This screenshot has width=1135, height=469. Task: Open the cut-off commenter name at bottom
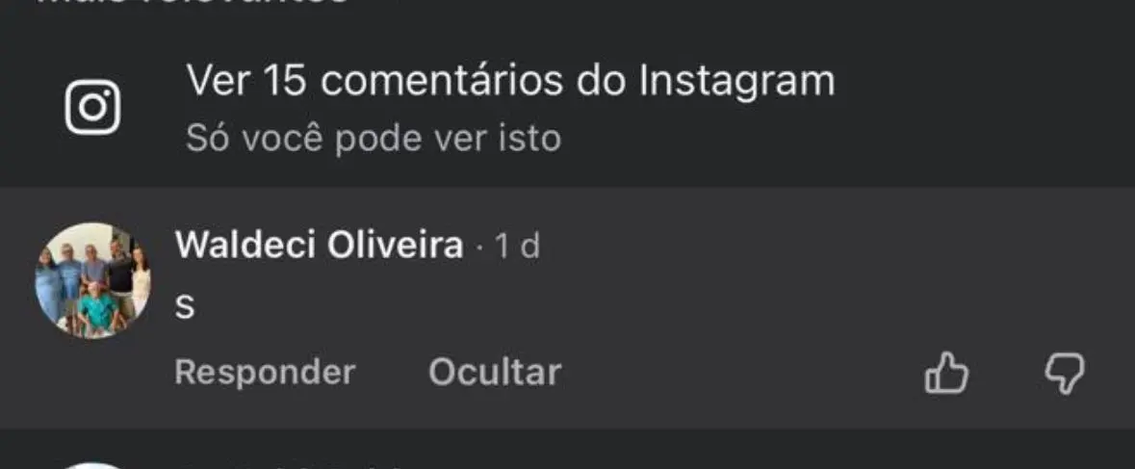tap(290, 465)
